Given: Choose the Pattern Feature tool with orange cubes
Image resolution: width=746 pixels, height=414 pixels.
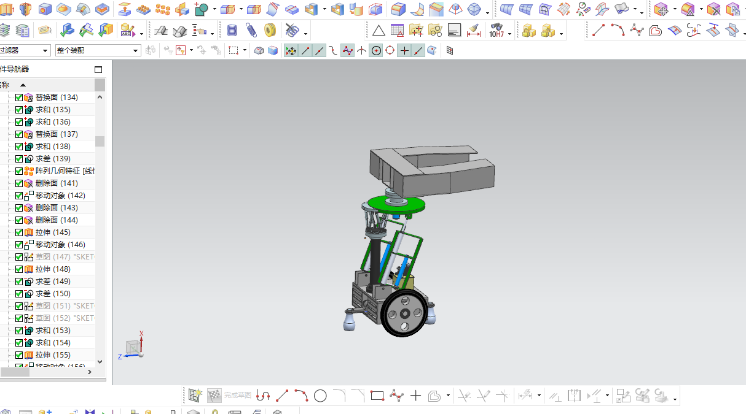Looking at the screenshot, I should tap(163, 9).
